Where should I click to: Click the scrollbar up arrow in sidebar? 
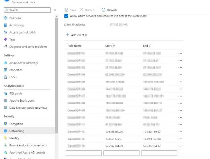pyautogui.click(x=57, y=16)
